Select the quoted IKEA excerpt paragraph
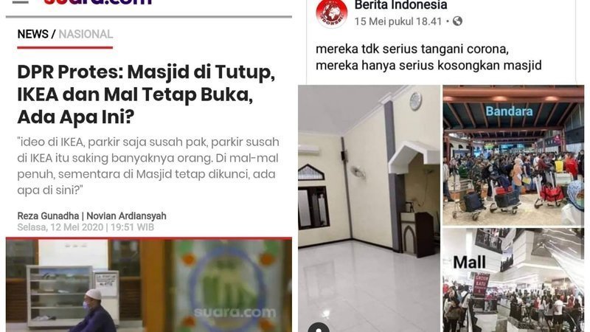Image resolution: width=590 pixels, height=332 pixels. point(148,166)
